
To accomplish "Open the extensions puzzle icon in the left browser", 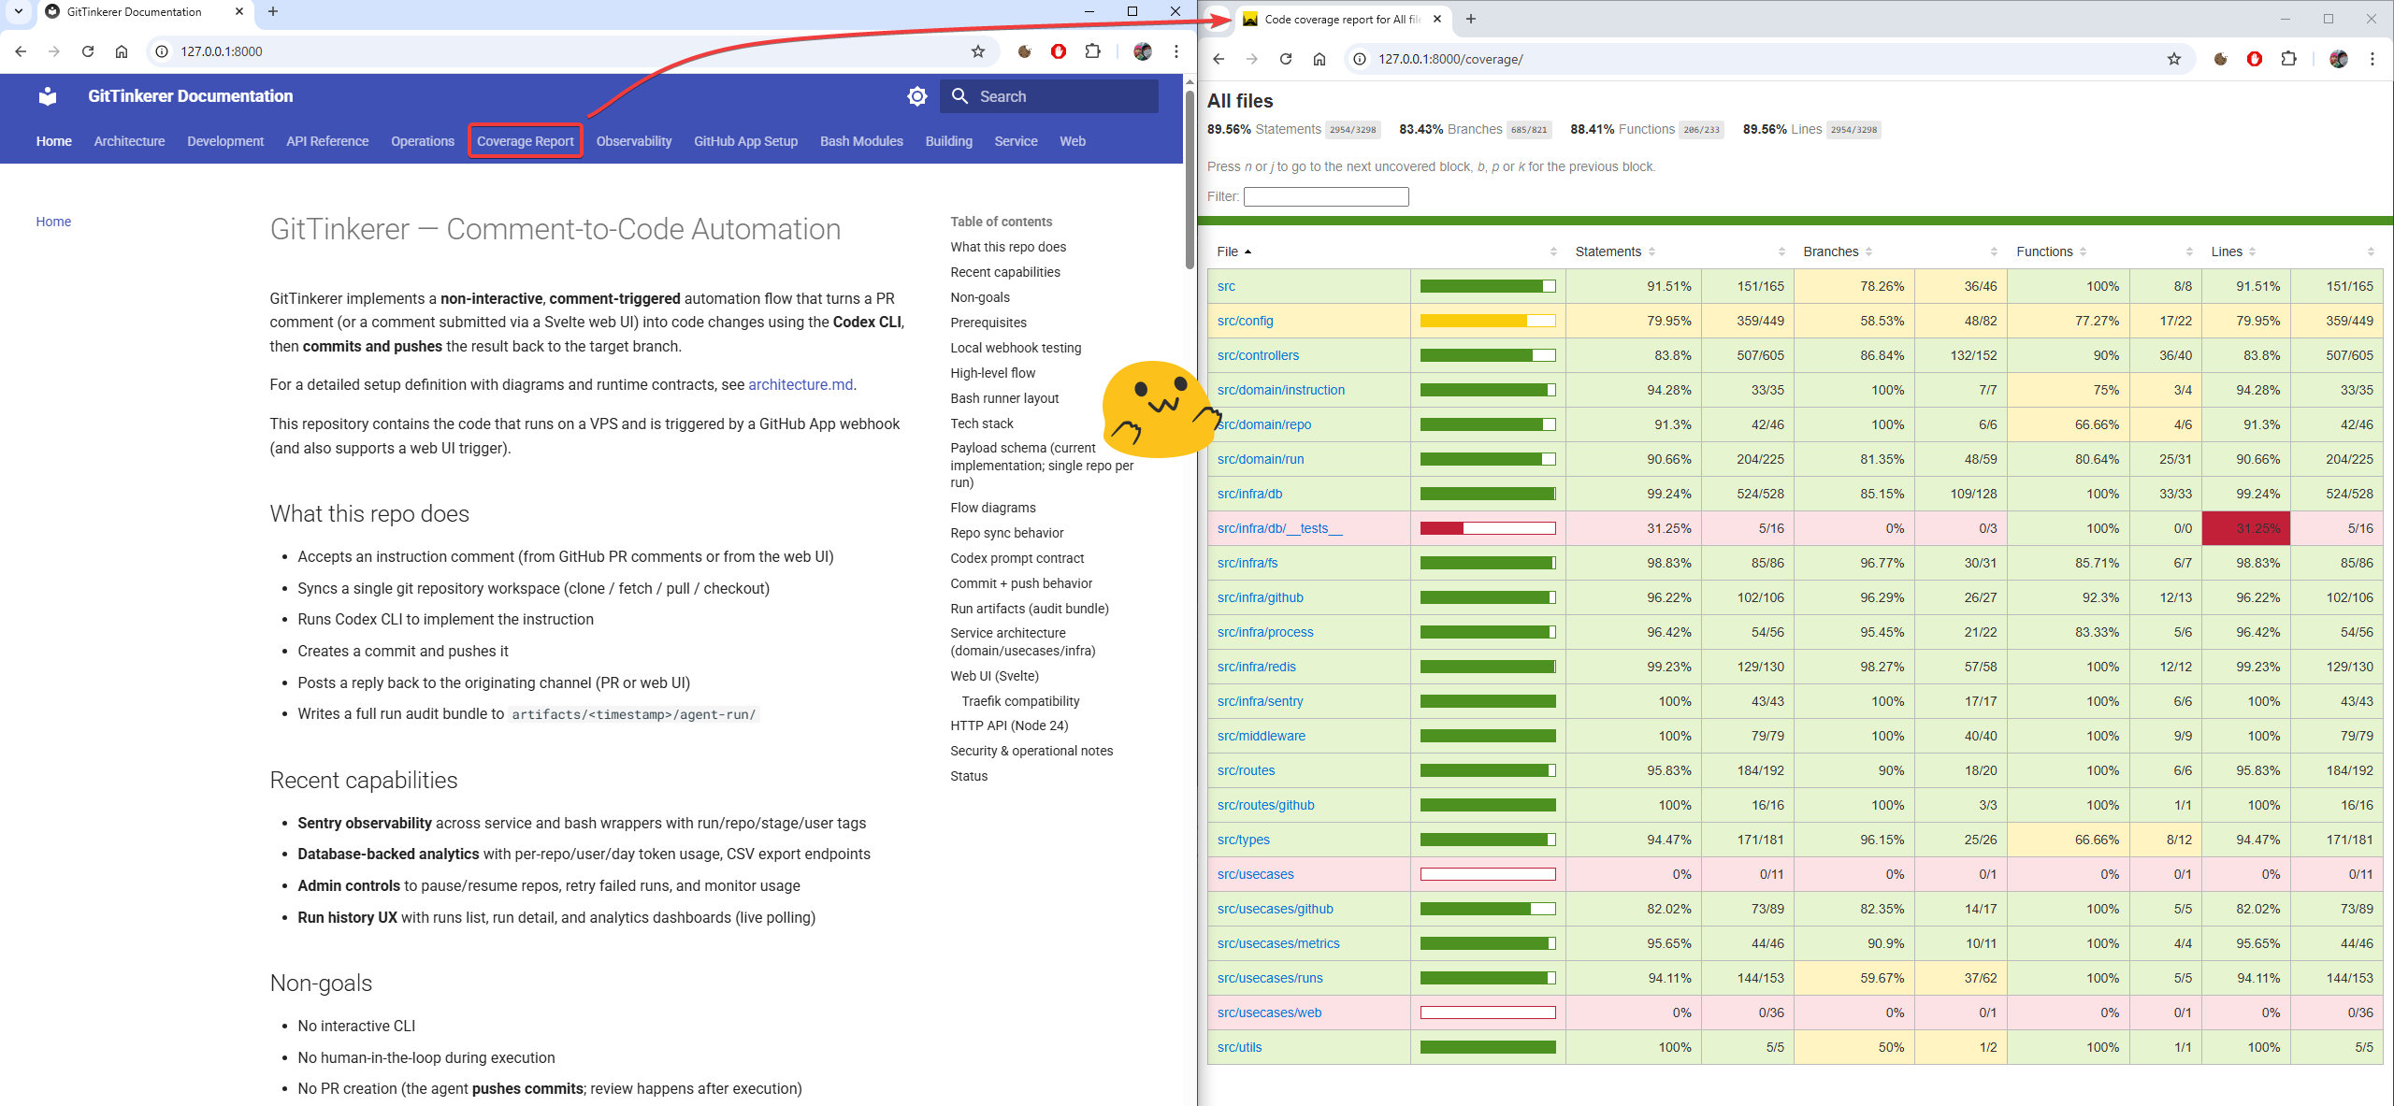I will [1092, 51].
